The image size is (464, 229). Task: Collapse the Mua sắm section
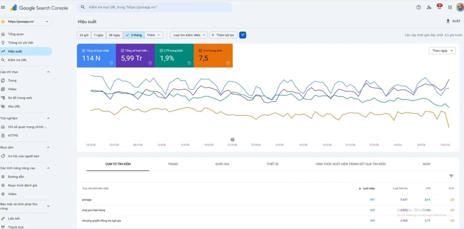pos(48,148)
